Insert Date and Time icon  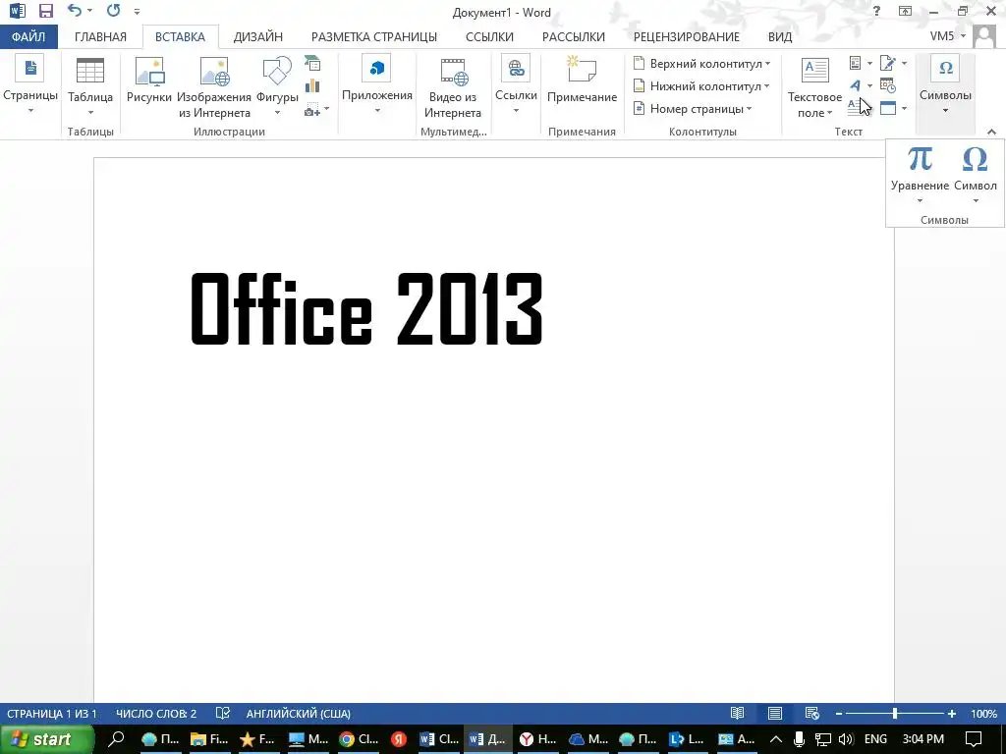tap(888, 85)
